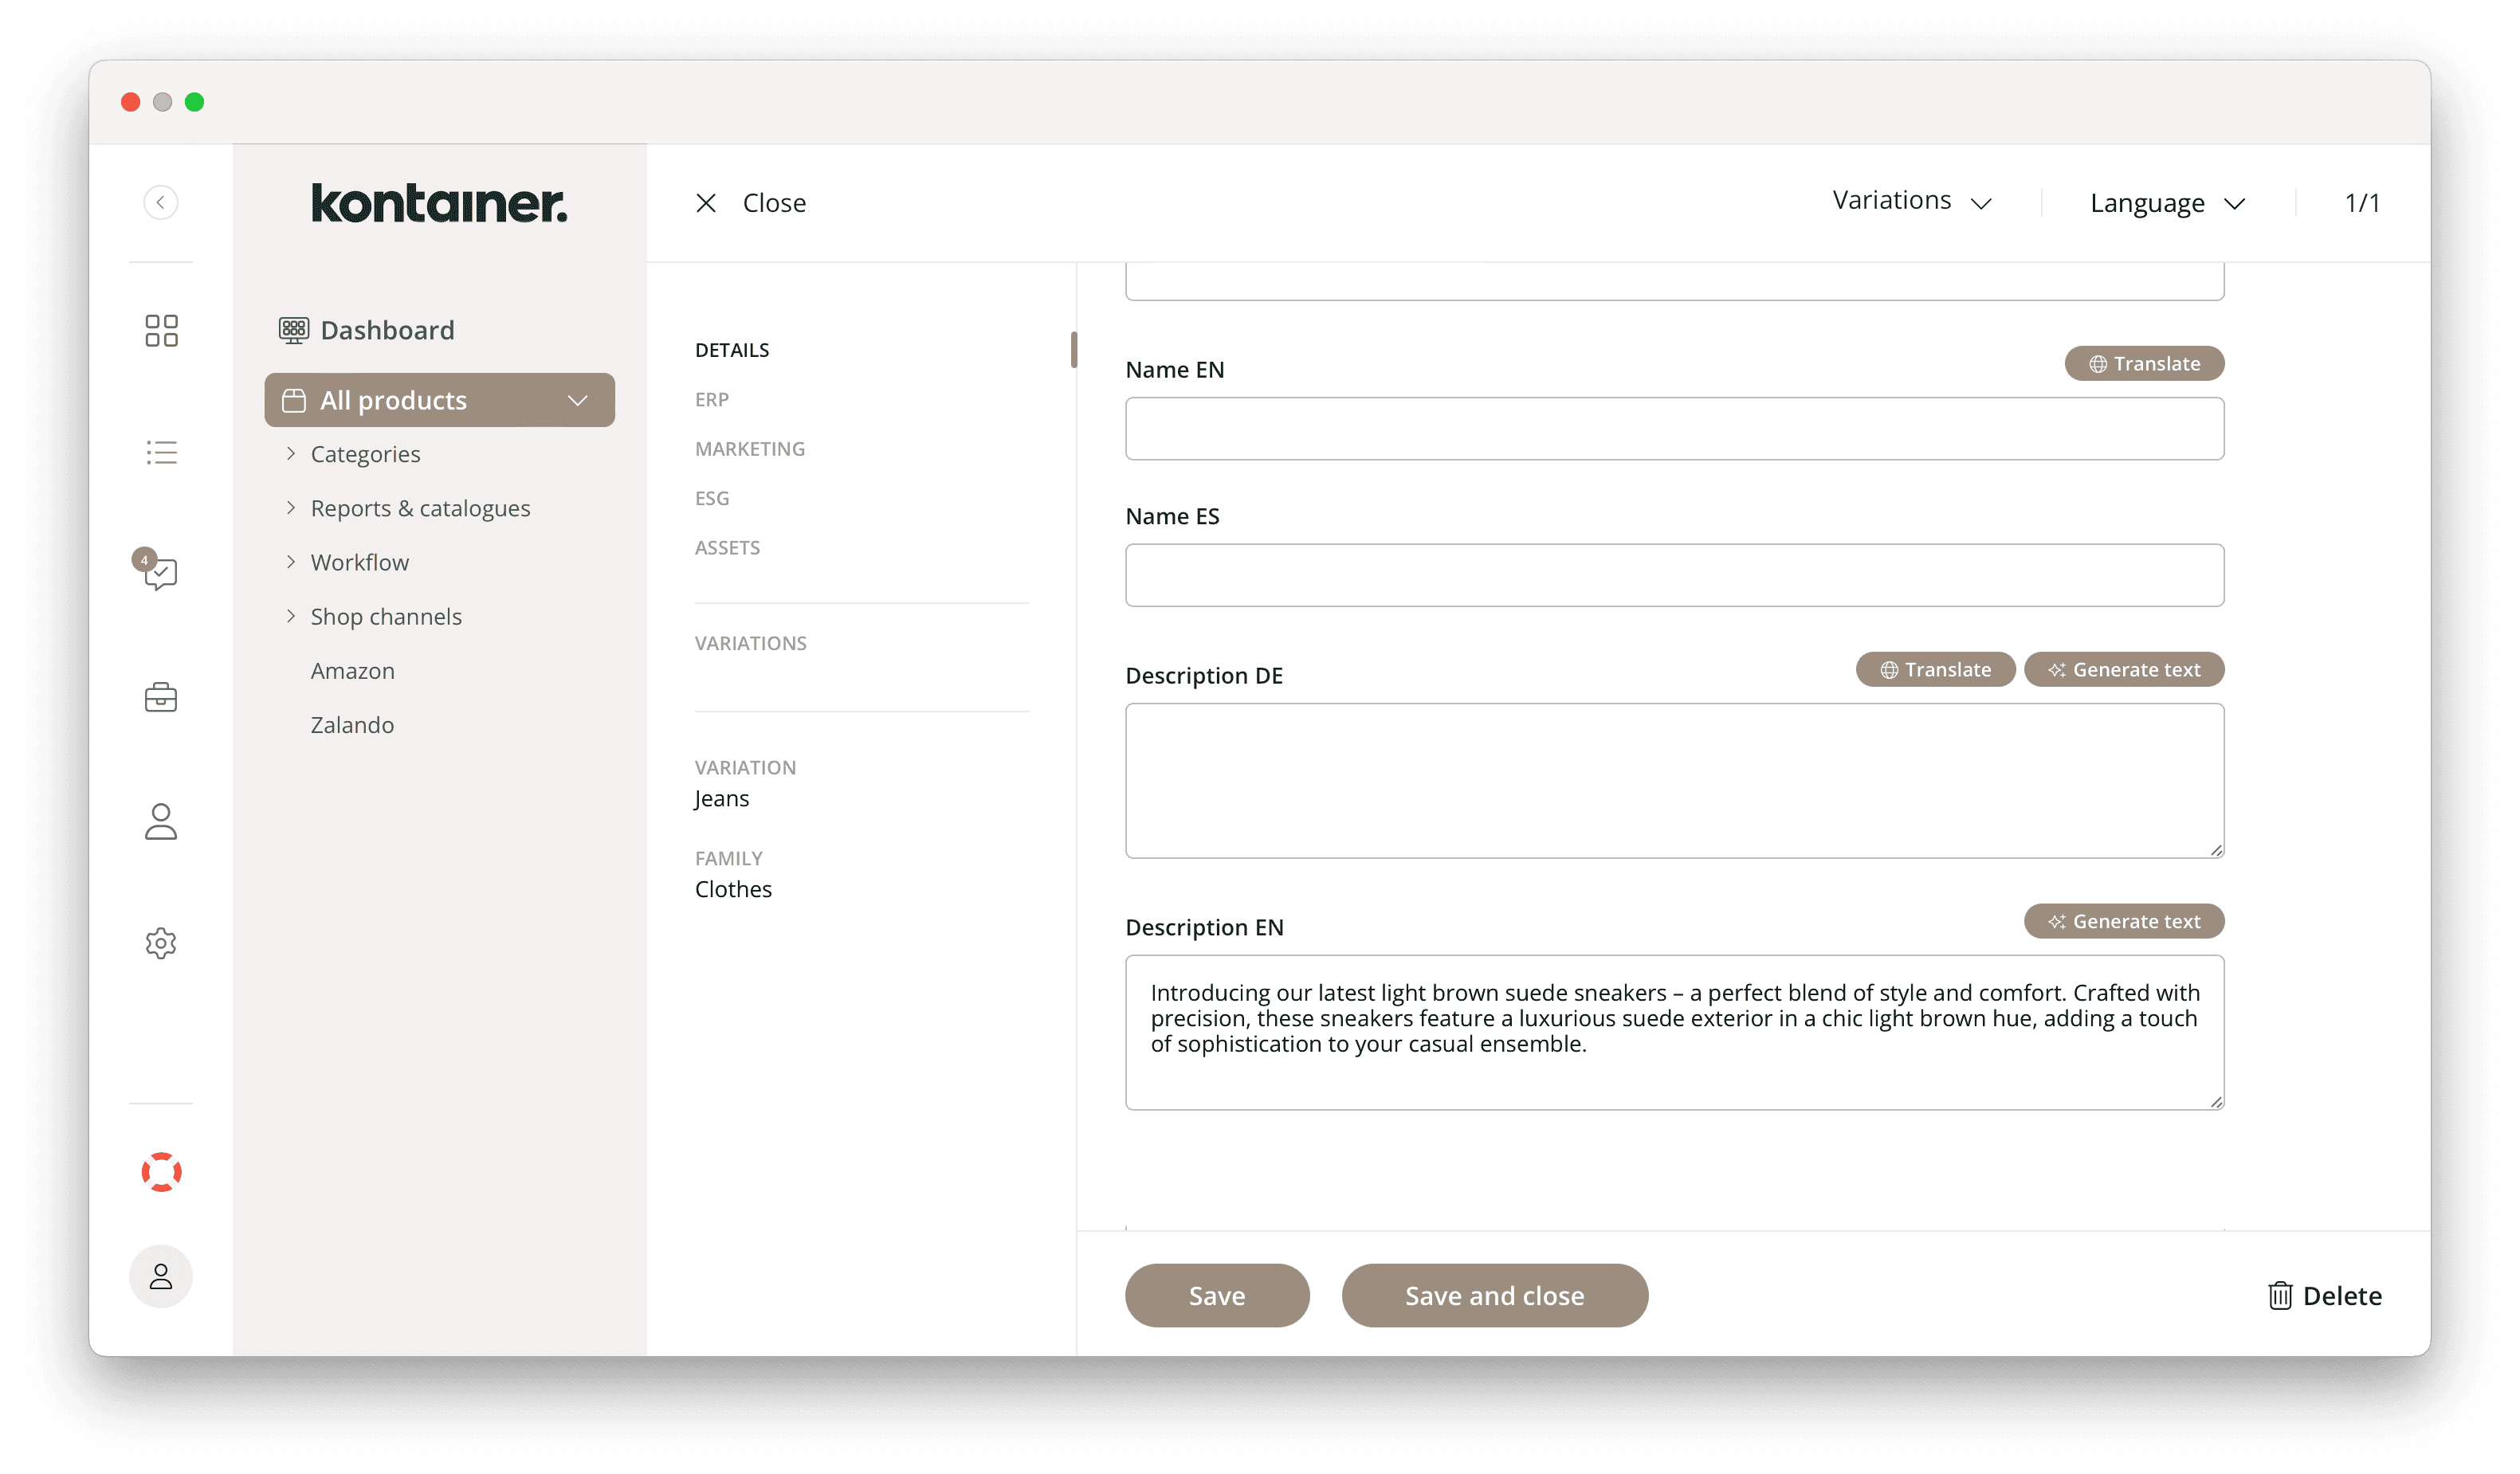
Task: Click Translate next to Description DE
Action: (1934, 669)
